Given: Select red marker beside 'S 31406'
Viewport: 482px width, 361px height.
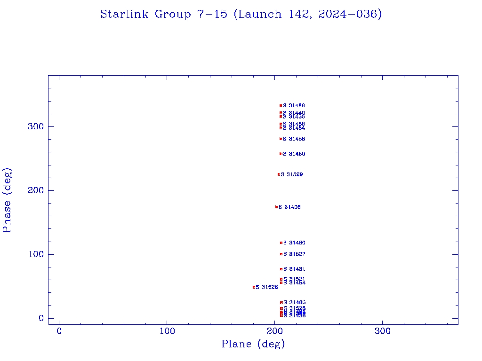Looking at the screenshot, I should pos(276,207).
